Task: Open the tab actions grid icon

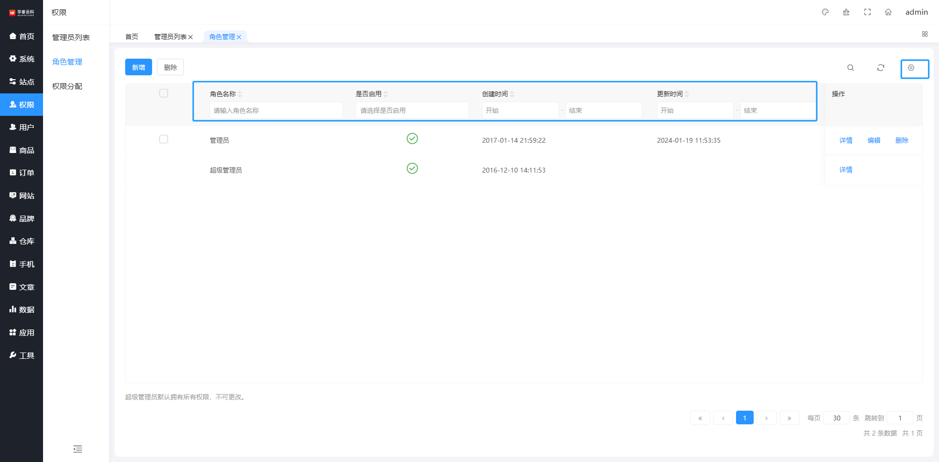Action: click(x=924, y=34)
